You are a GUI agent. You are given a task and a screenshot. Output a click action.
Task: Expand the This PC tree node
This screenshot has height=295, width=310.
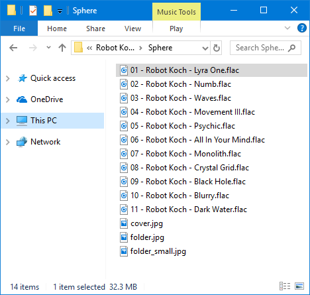[x=8, y=121]
